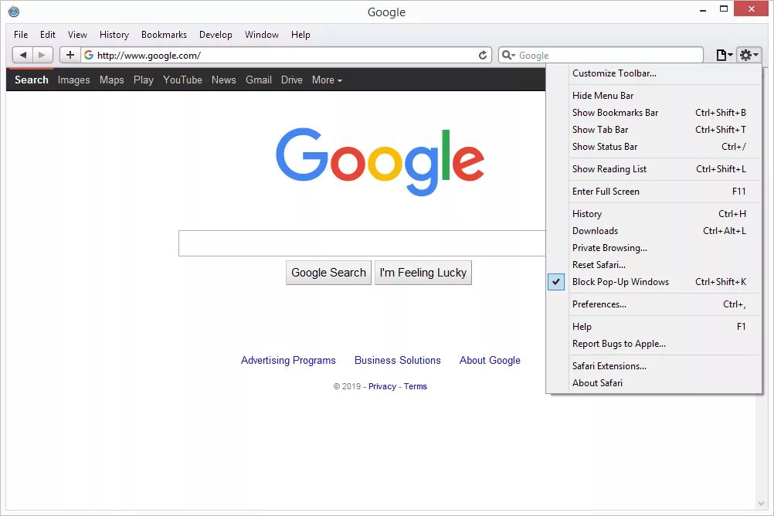Expand the More dropdown in Google bar

click(327, 80)
